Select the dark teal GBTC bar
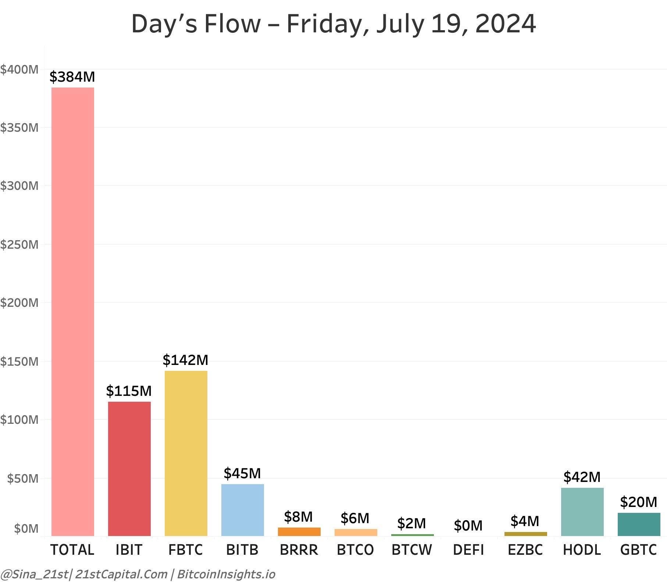667x582 pixels. coord(639,524)
